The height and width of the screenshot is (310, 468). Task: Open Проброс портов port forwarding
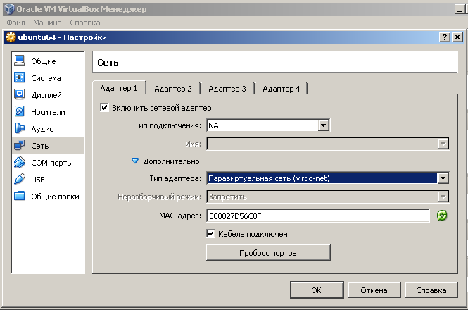(268, 253)
